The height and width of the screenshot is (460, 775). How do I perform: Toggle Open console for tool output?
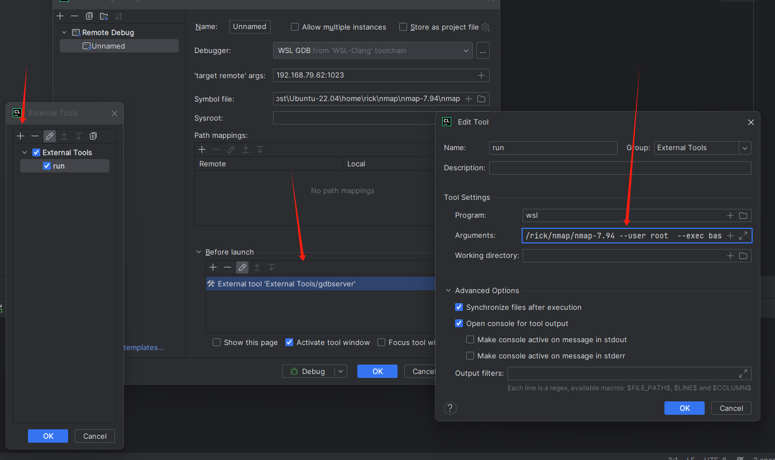click(x=459, y=323)
